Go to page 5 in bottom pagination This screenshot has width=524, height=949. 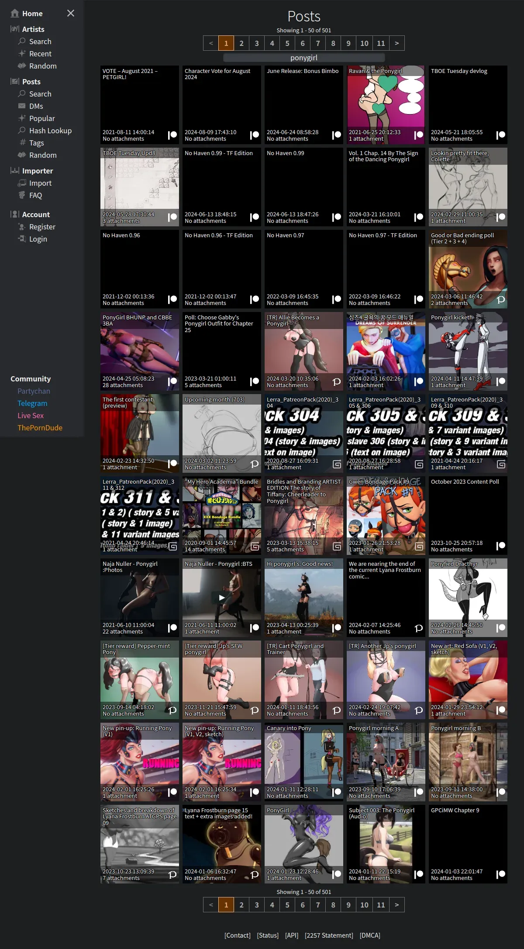(287, 905)
